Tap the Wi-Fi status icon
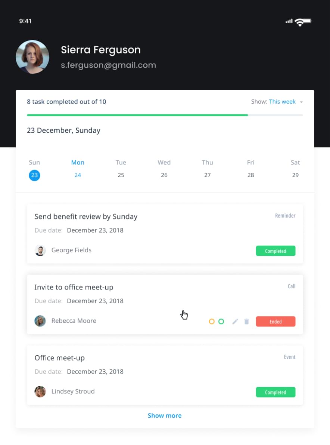This screenshot has height=445, width=330. tap(299, 22)
